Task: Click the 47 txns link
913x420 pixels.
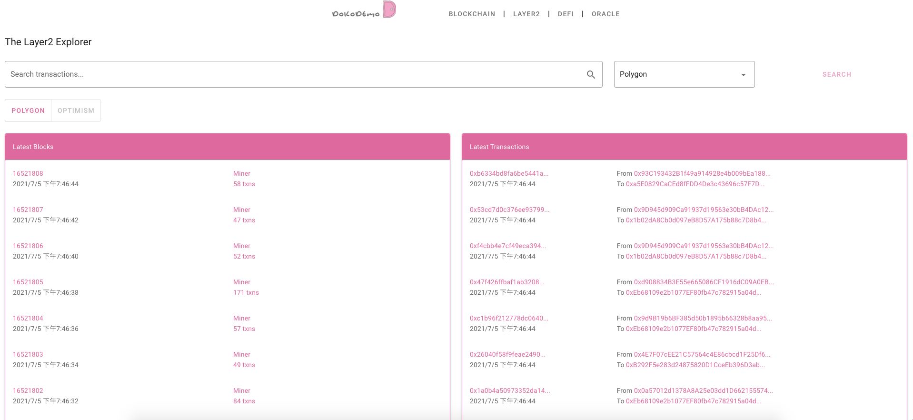Action: (x=244, y=220)
